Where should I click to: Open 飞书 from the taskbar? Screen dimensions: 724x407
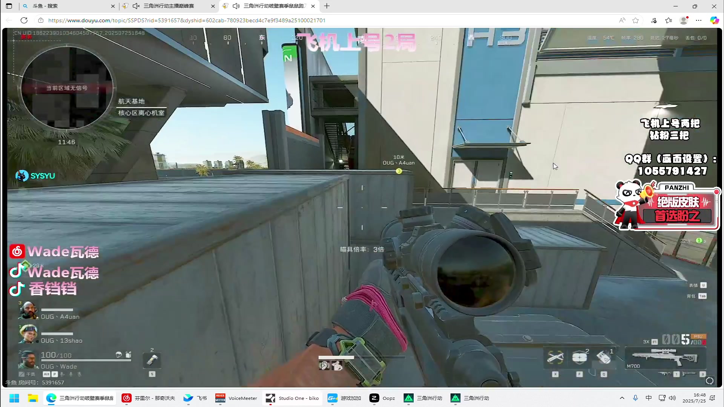tap(195, 398)
